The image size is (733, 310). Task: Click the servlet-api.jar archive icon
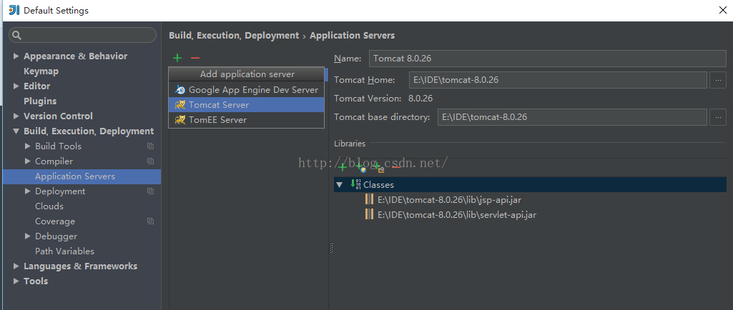[x=369, y=214]
